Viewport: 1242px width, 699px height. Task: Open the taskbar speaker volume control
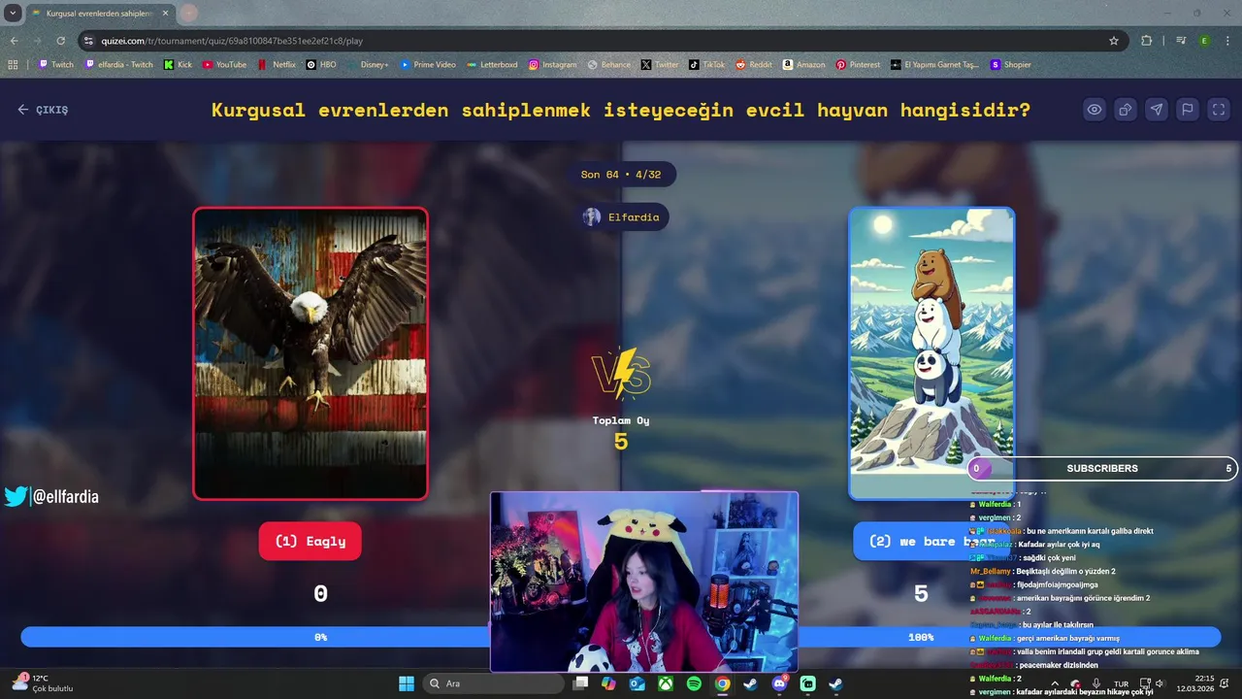pos(1160,683)
